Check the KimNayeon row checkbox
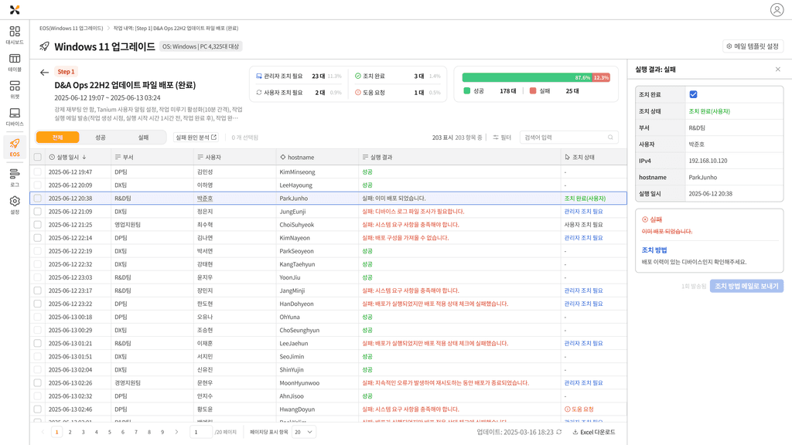792x445 pixels. click(x=37, y=238)
